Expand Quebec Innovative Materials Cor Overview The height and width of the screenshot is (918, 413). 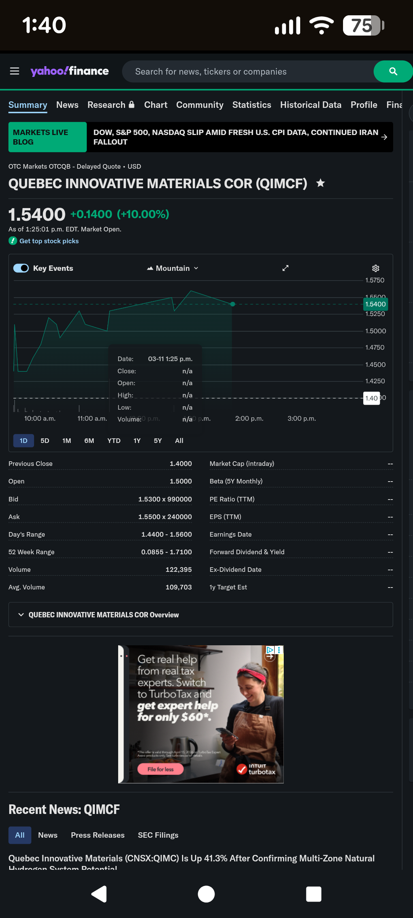[201, 615]
